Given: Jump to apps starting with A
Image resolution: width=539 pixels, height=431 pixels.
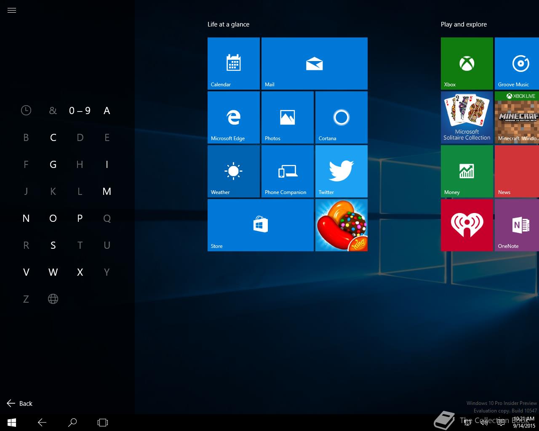Looking at the screenshot, I should click(107, 111).
